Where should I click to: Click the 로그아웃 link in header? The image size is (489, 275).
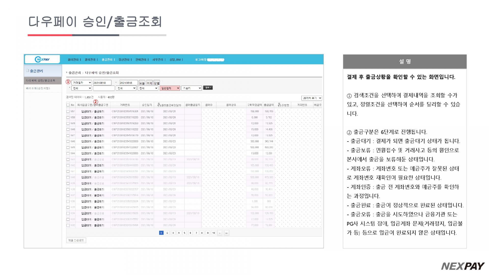[201, 60]
